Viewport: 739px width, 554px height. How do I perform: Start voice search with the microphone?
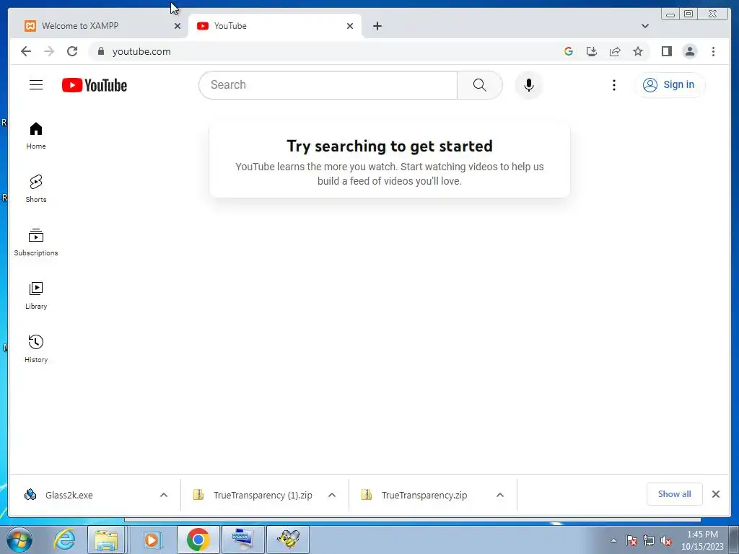pyautogui.click(x=529, y=85)
